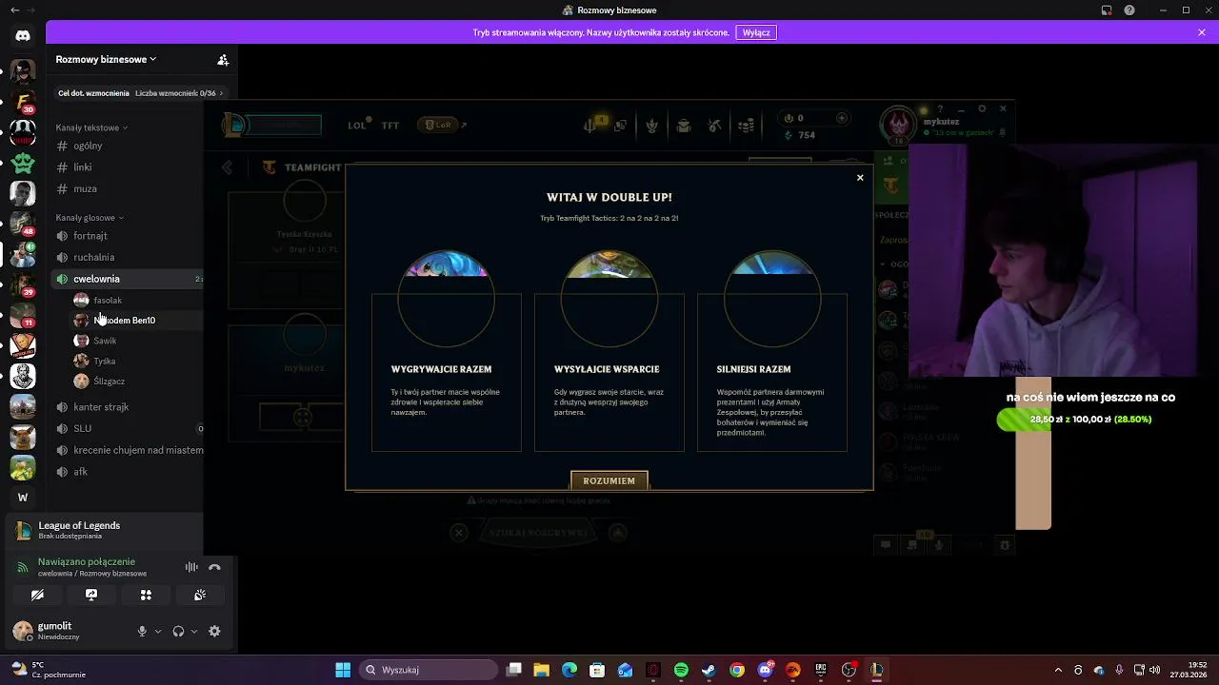Image resolution: width=1219 pixels, height=685 pixels.
Task: Open Steam from the taskbar
Action: (709, 670)
